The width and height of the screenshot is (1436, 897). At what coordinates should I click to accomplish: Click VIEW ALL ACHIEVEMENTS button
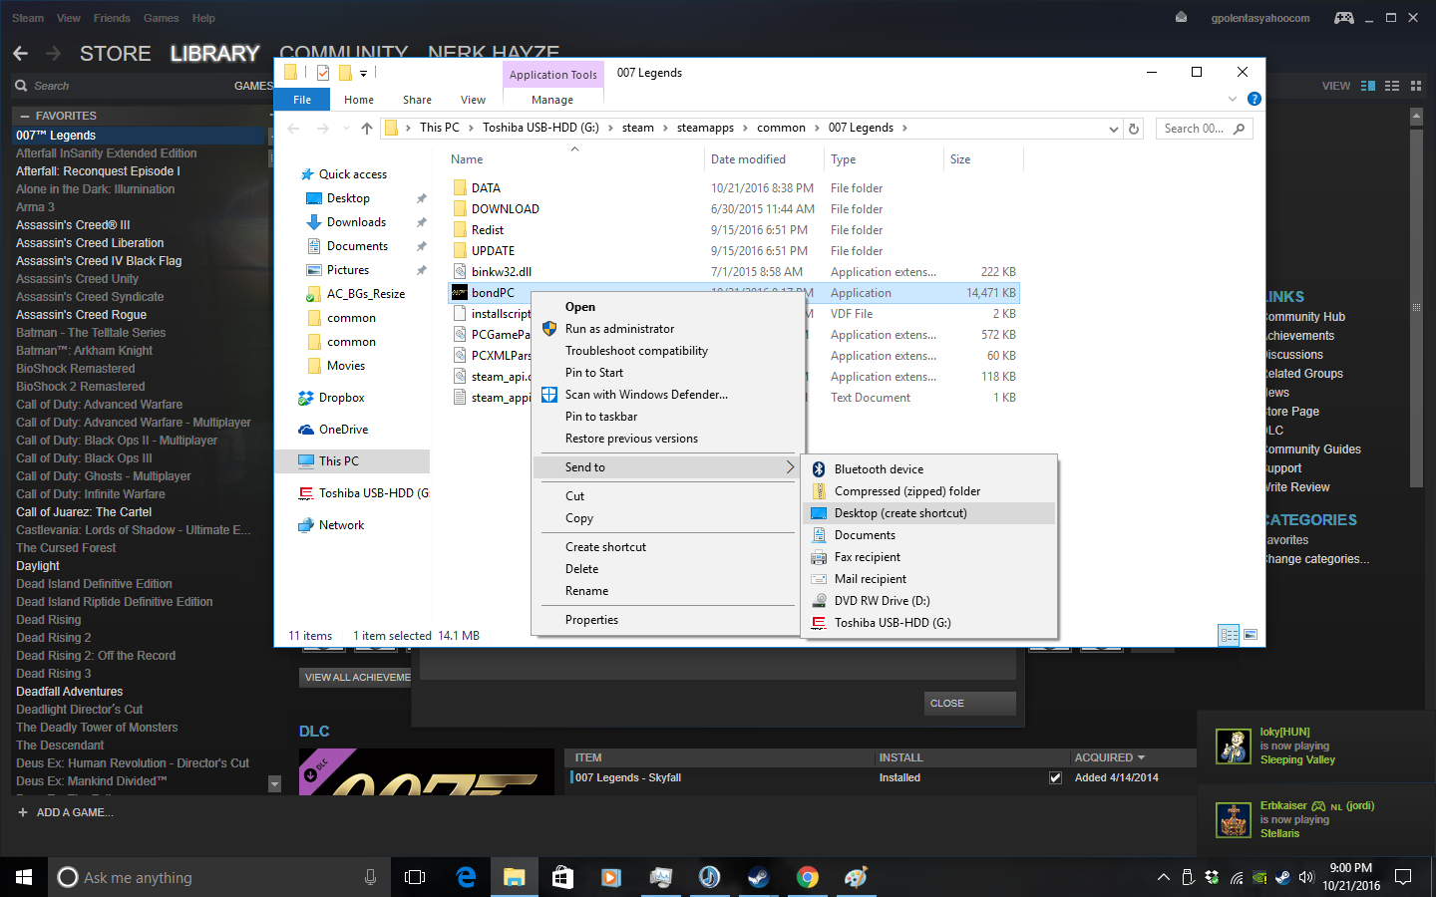pyautogui.click(x=356, y=678)
